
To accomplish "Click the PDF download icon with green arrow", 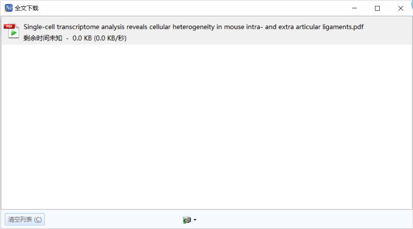I will 11,31.
